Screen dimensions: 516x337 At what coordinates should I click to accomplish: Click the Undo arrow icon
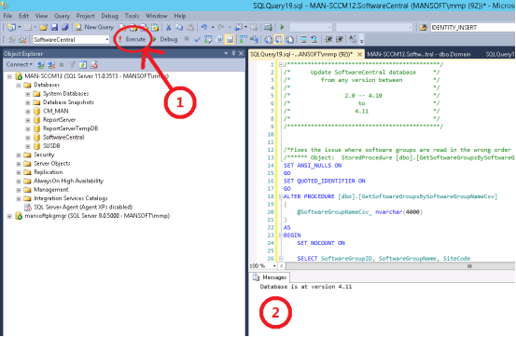point(204,27)
